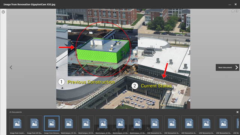Open the three-dots more options menu
Viewport: 240px width, 135px height.
230,4
